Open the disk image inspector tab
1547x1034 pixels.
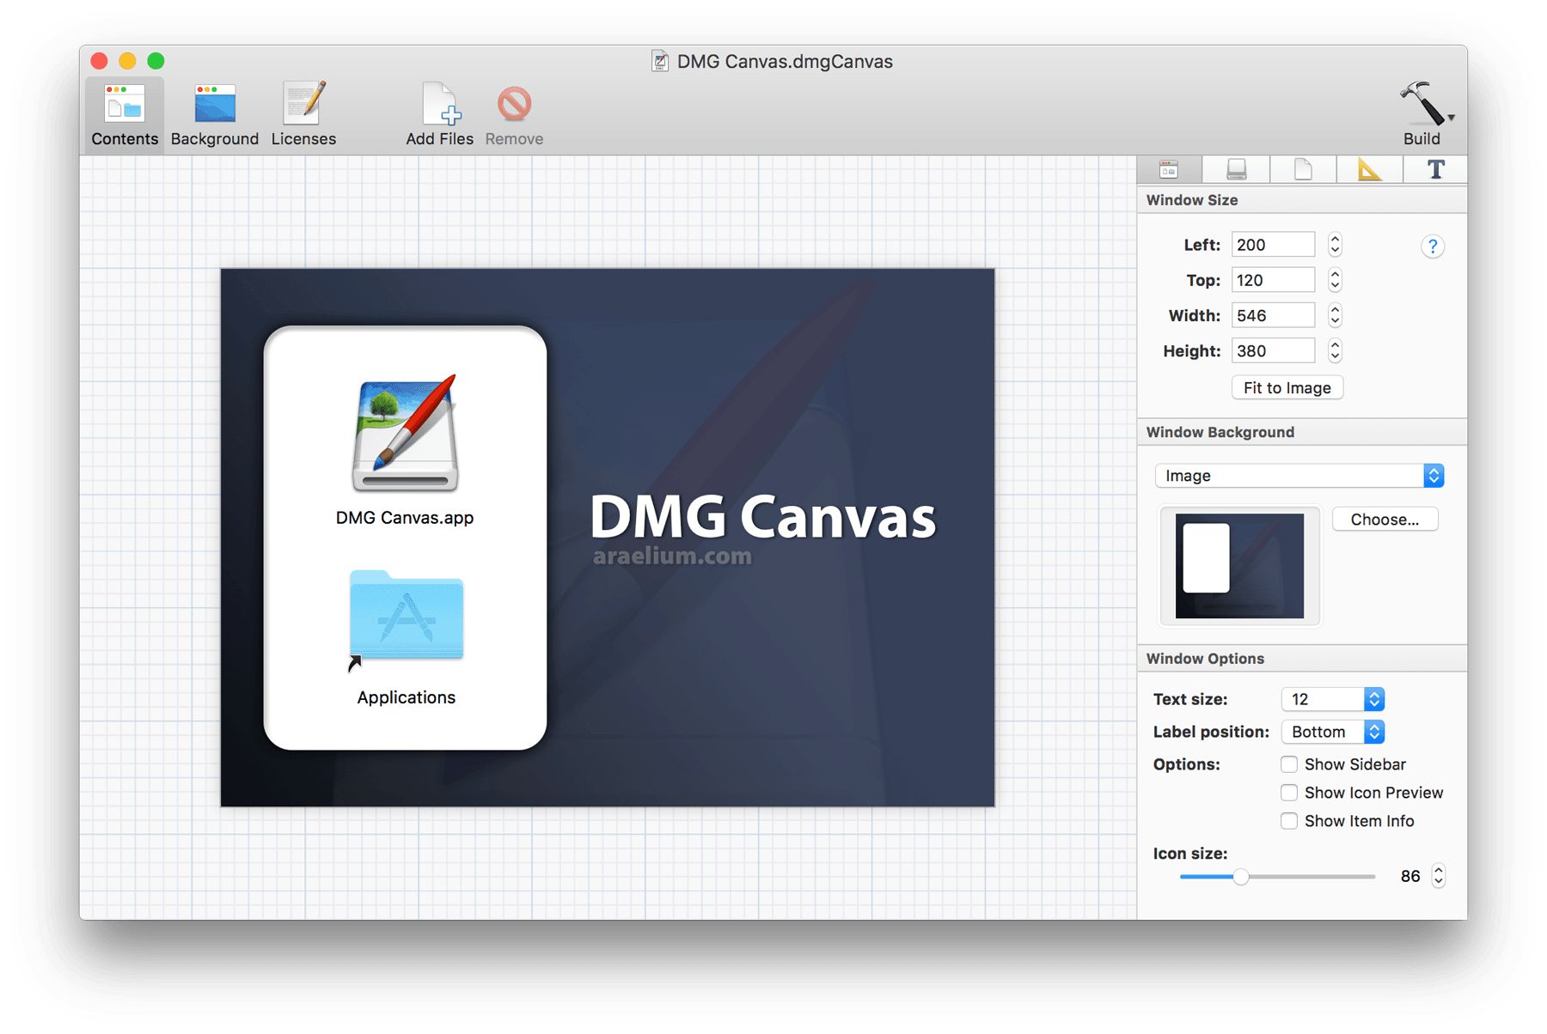pos(1236,169)
